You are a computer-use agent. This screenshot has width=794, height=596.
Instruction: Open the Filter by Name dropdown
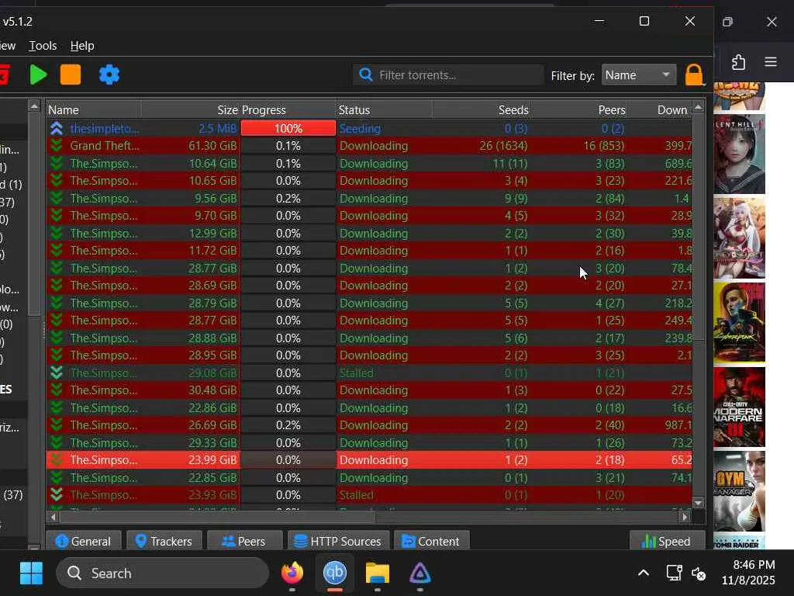pyautogui.click(x=639, y=75)
